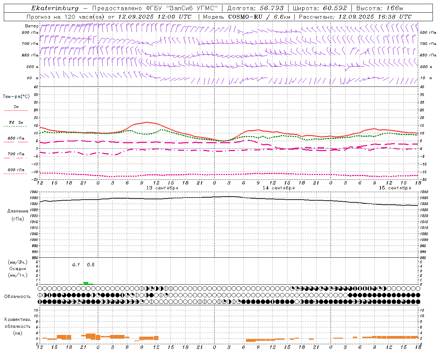Click the 0.5 precipitation amount

tap(91, 265)
